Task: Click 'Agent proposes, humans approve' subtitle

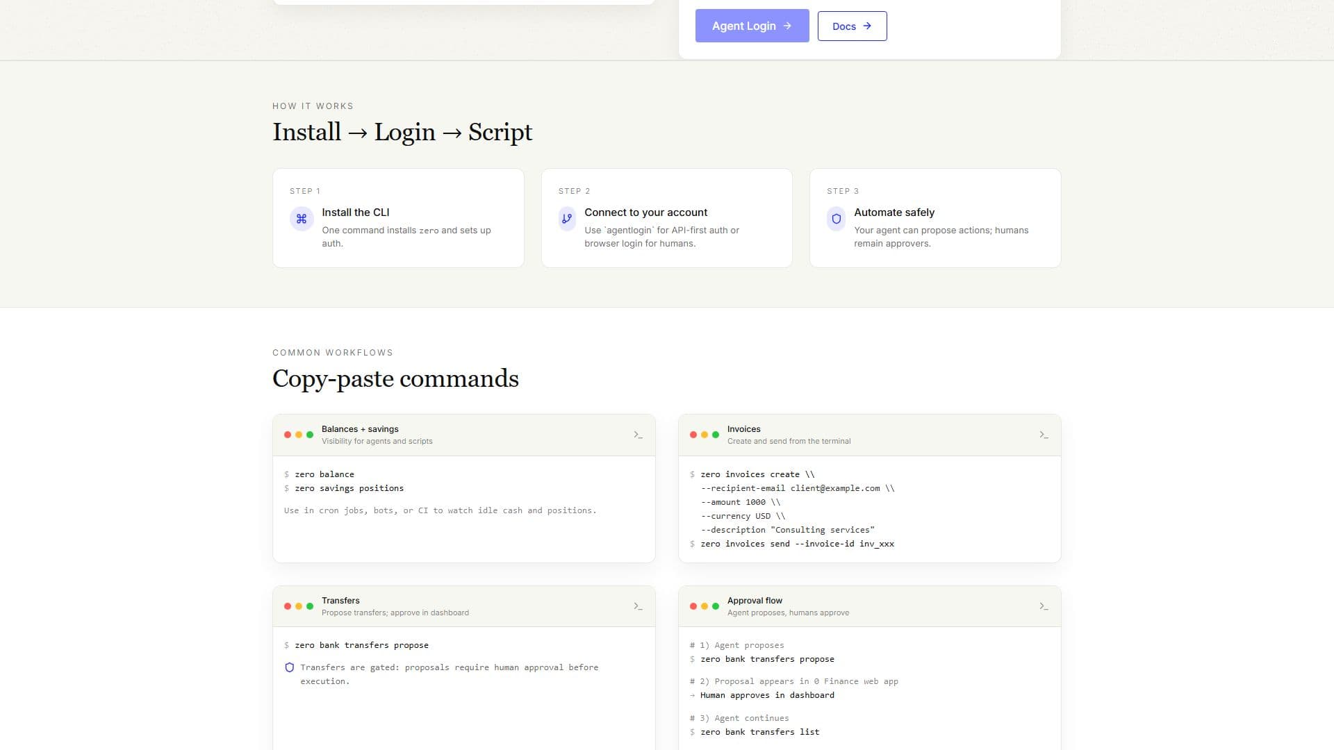Action: click(788, 612)
